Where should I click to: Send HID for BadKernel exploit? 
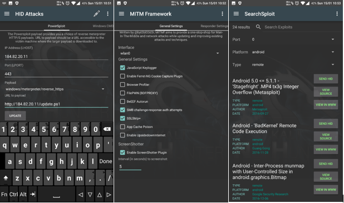(x=326, y=124)
